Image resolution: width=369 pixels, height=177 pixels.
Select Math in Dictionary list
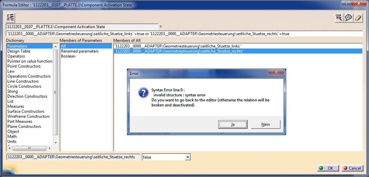click(12, 136)
